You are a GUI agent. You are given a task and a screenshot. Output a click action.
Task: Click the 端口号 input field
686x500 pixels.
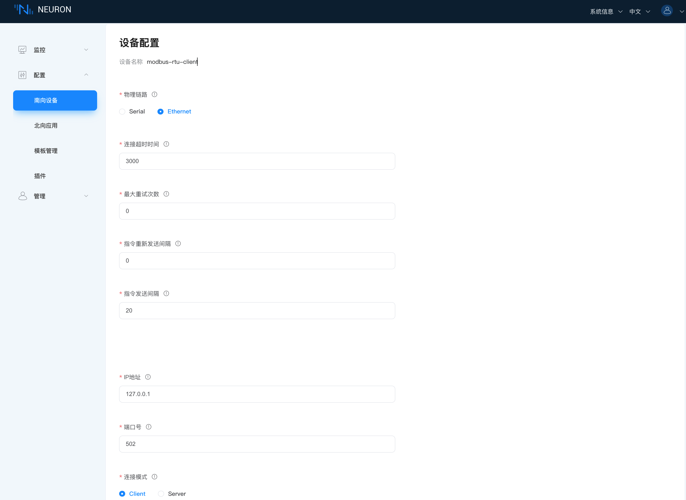[257, 444]
